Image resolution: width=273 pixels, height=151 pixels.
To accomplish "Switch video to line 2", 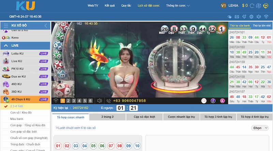I will pos(68,101).
